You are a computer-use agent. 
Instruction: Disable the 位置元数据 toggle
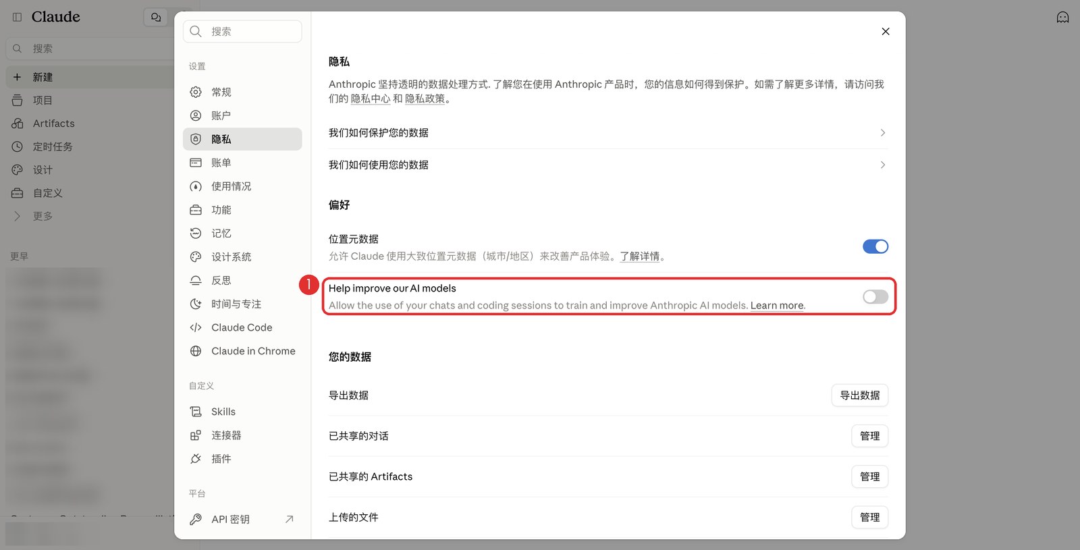pos(875,246)
